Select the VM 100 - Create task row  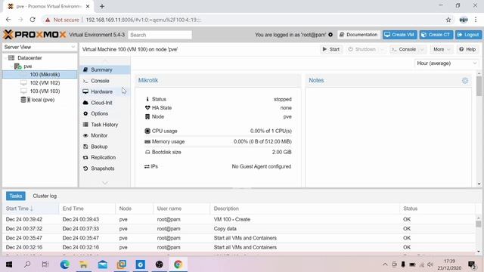pyautogui.click(x=239, y=219)
